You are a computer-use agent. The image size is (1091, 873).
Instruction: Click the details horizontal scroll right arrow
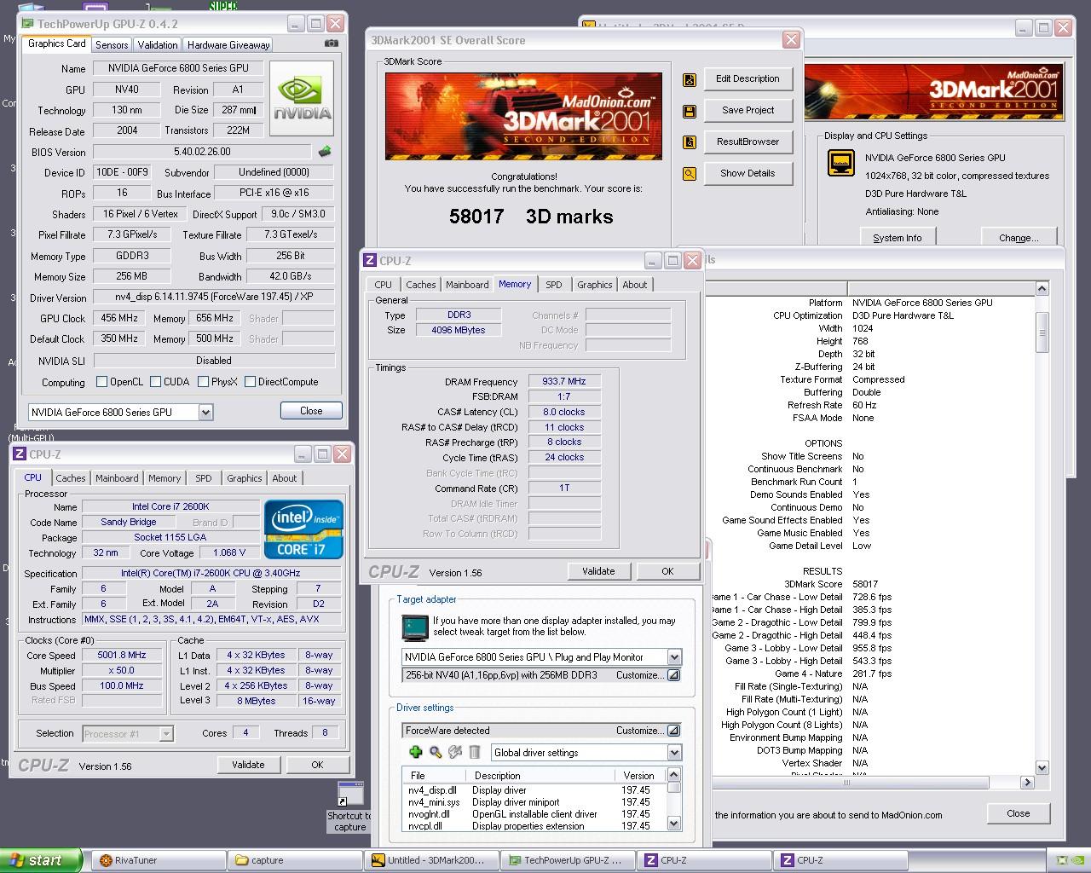click(x=1027, y=782)
